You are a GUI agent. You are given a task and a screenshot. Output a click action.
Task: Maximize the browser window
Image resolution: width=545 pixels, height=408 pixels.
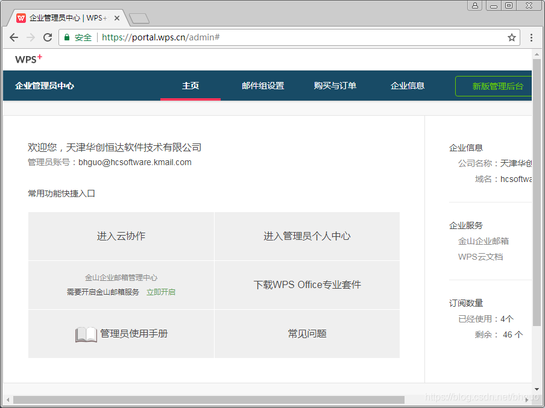508,5
